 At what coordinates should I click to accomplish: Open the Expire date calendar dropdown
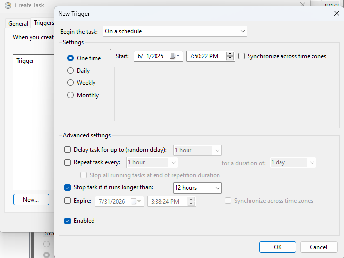tap(136, 201)
